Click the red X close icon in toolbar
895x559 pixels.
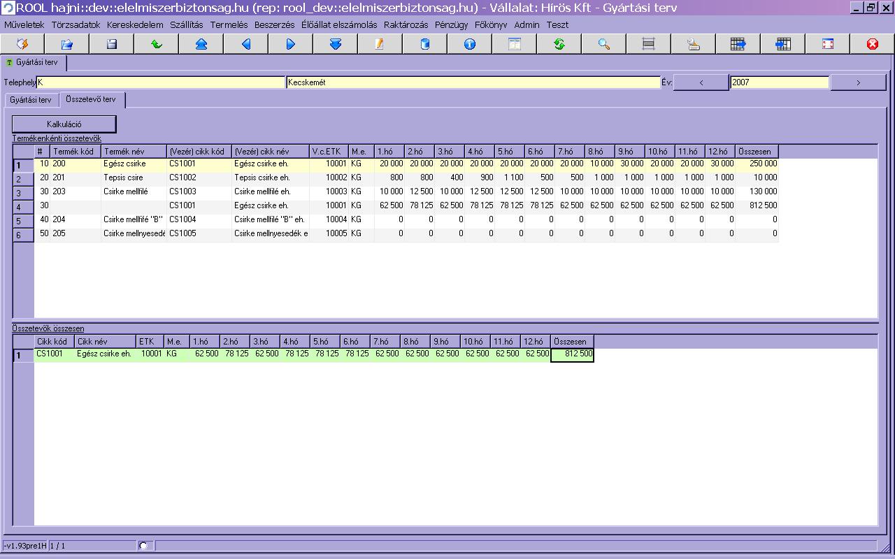click(x=872, y=44)
